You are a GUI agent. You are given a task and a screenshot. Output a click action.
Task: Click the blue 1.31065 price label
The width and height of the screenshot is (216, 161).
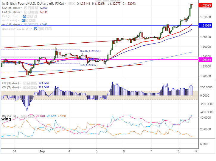[205, 25]
